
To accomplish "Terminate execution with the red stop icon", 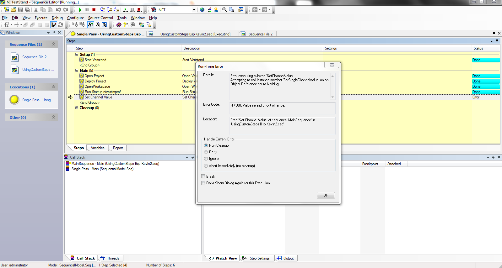I will (94, 10).
